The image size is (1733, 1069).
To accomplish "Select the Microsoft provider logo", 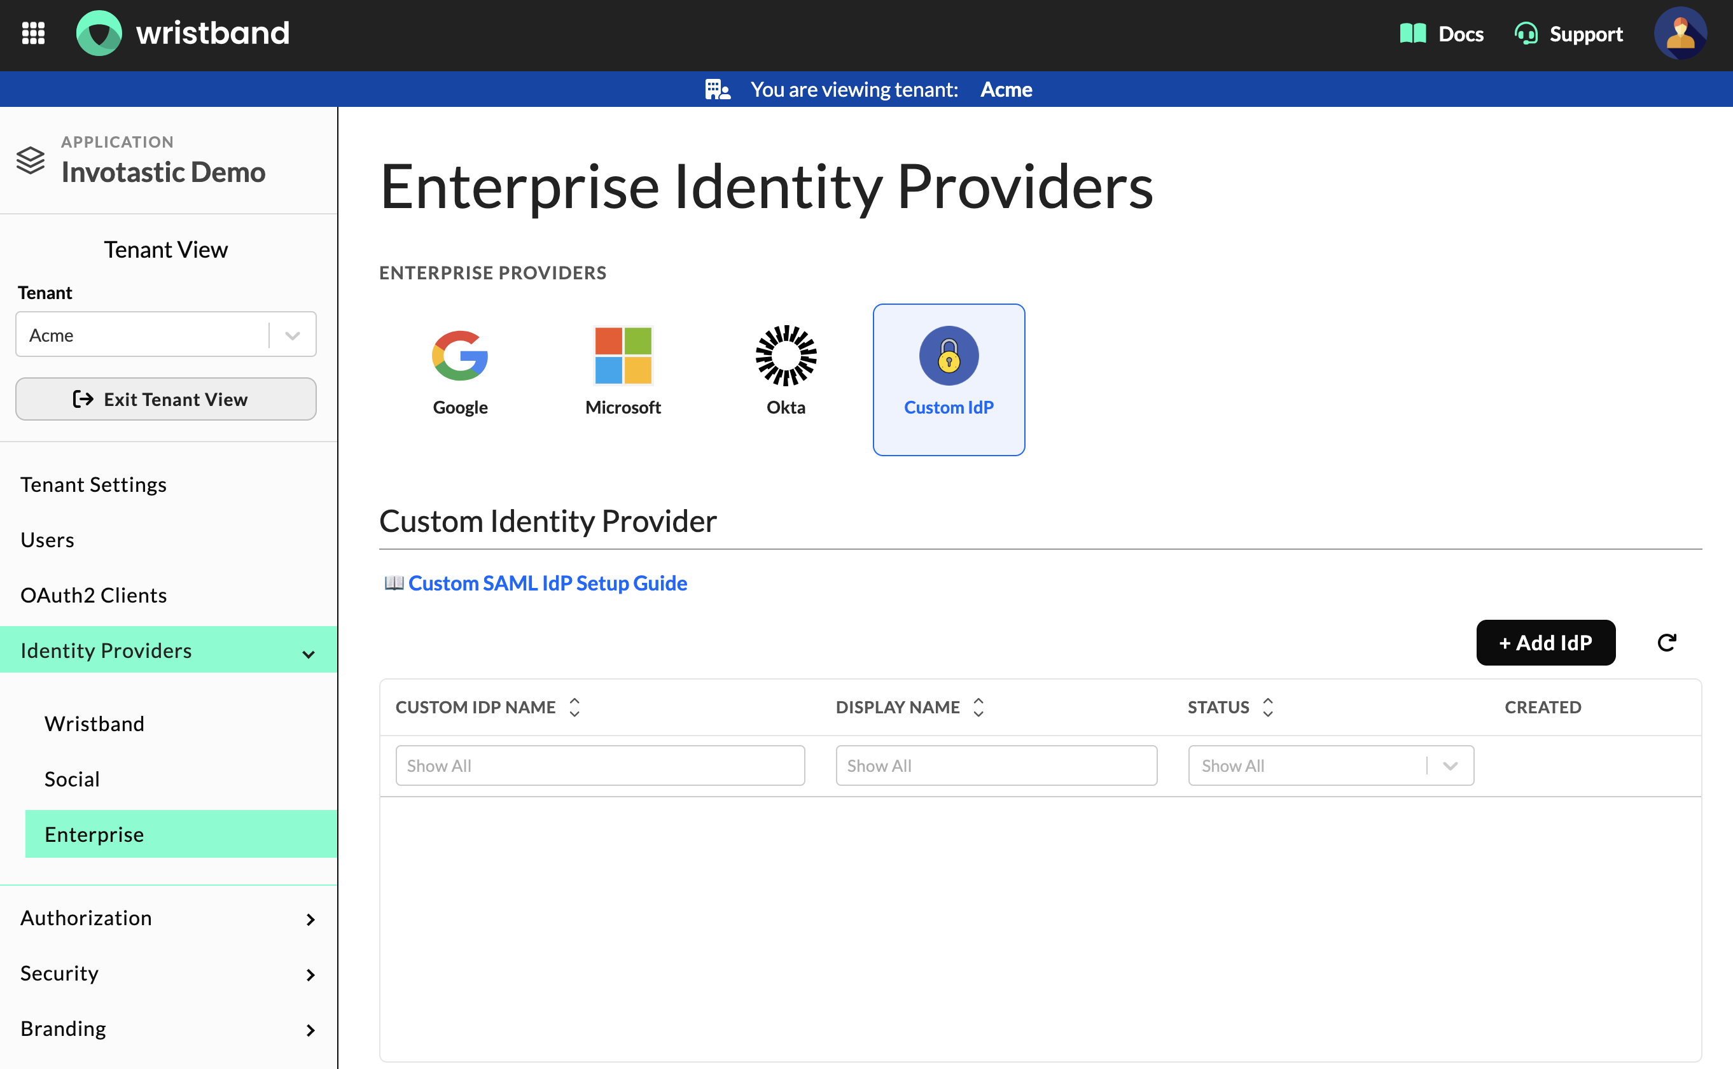I will (x=623, y=356).
